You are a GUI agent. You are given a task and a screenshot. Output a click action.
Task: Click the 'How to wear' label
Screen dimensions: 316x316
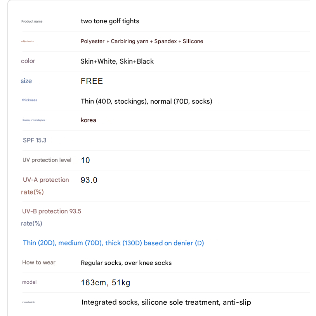[x=39, y=262]
